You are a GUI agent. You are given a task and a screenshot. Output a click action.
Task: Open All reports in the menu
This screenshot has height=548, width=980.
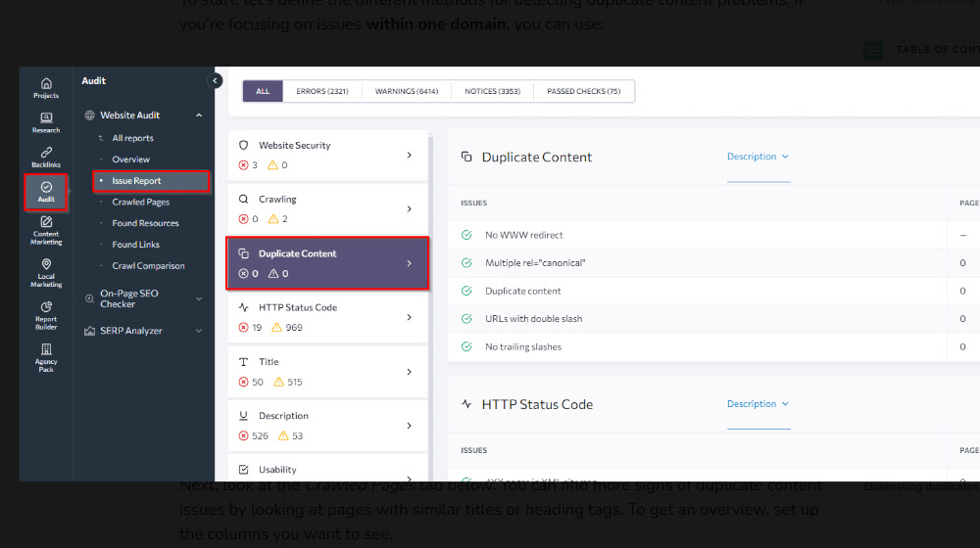(x=132, y=138)
